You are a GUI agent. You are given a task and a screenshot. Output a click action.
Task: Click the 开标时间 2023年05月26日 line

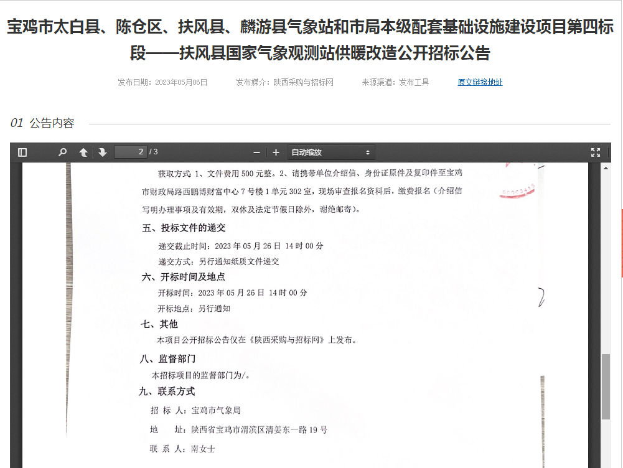point(232,292)
